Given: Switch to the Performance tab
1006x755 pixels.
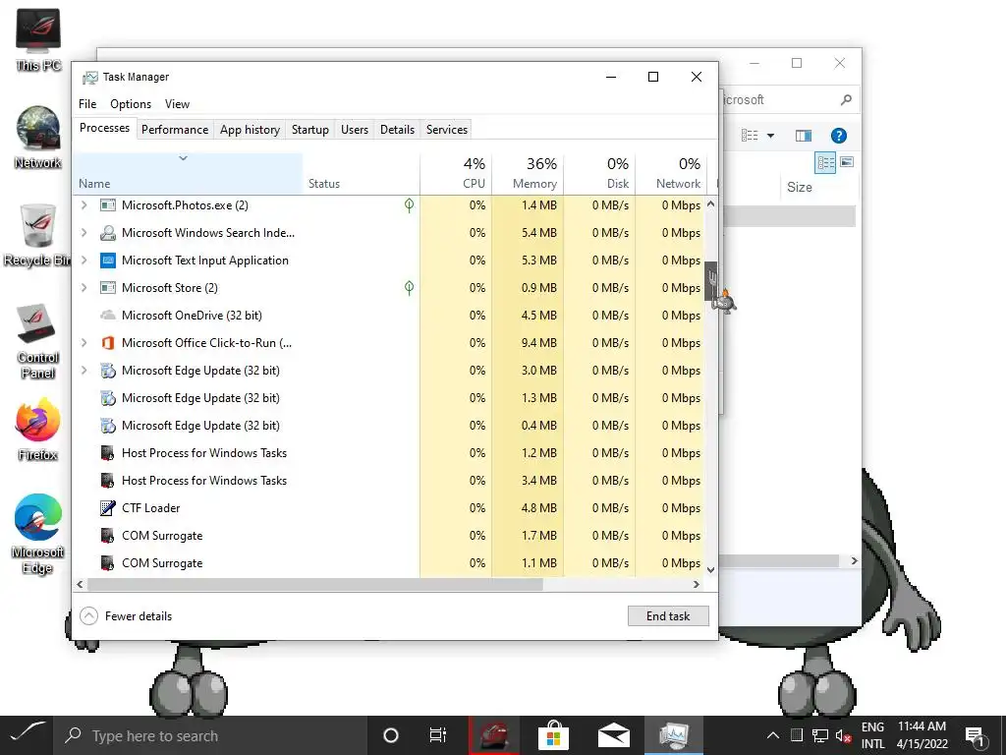Looking at the screenshot, I should (175, 130).
